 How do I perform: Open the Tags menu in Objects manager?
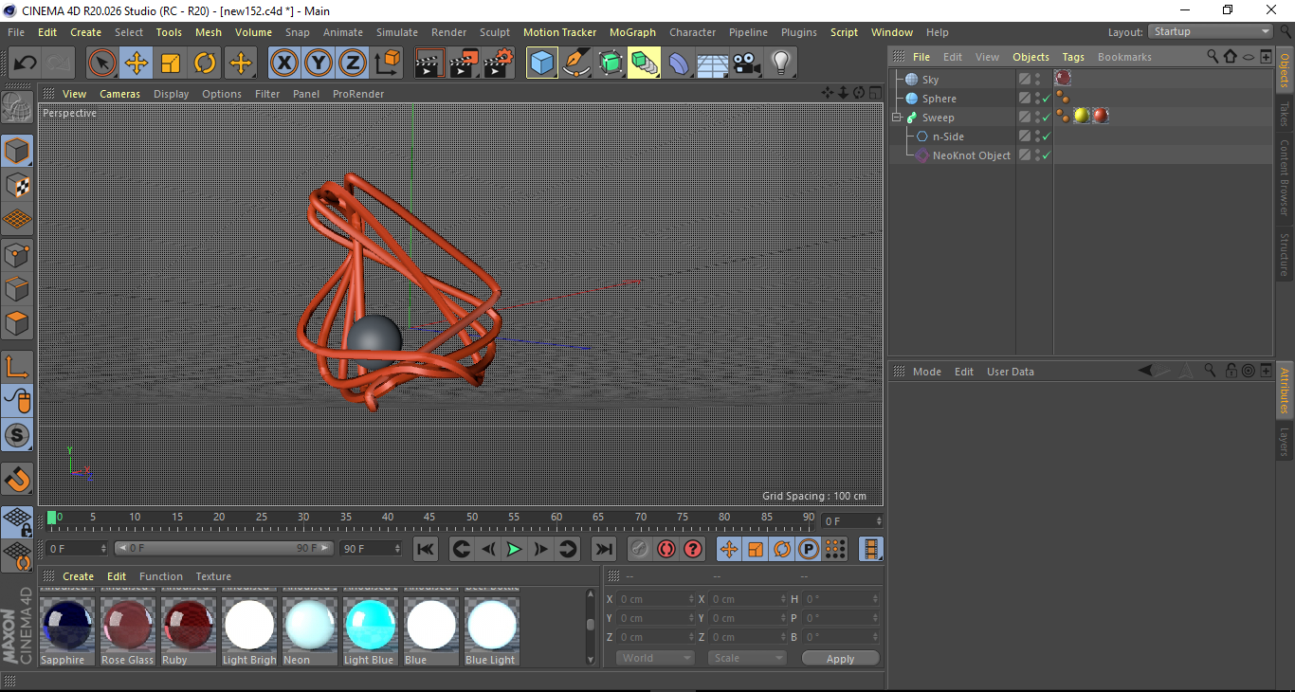[1073, 57]
